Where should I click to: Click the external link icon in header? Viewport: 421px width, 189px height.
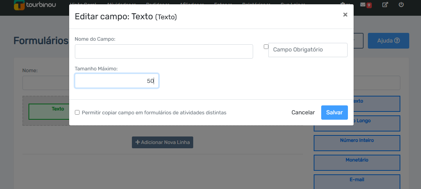click(385, 5)
